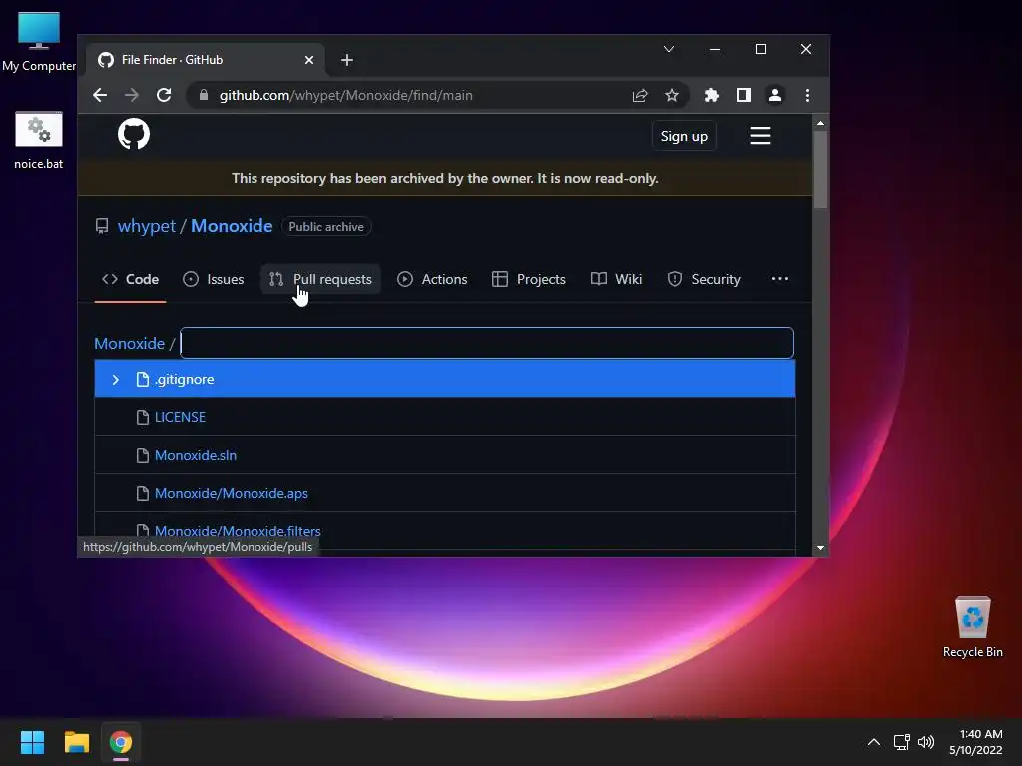Screen dimensions: 1022x766
Task: Click the repository icon beside whypet
Action: pyautogui.click(x=102, y=226)
